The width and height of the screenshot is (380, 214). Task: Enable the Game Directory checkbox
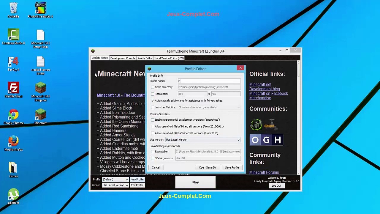click(x=153, y=87)
